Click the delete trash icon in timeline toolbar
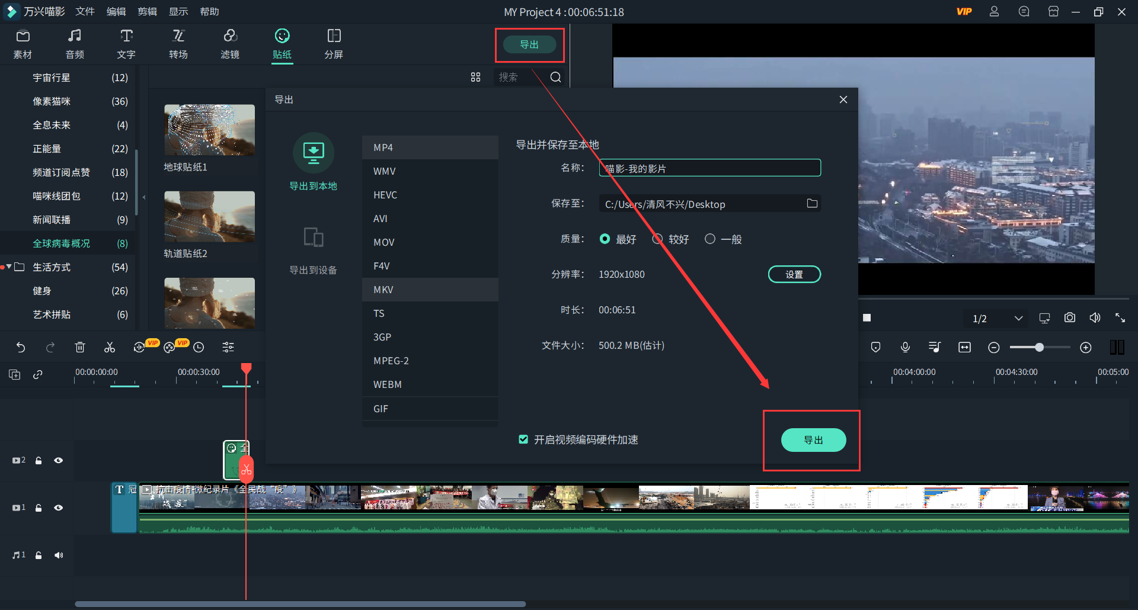 80,348
